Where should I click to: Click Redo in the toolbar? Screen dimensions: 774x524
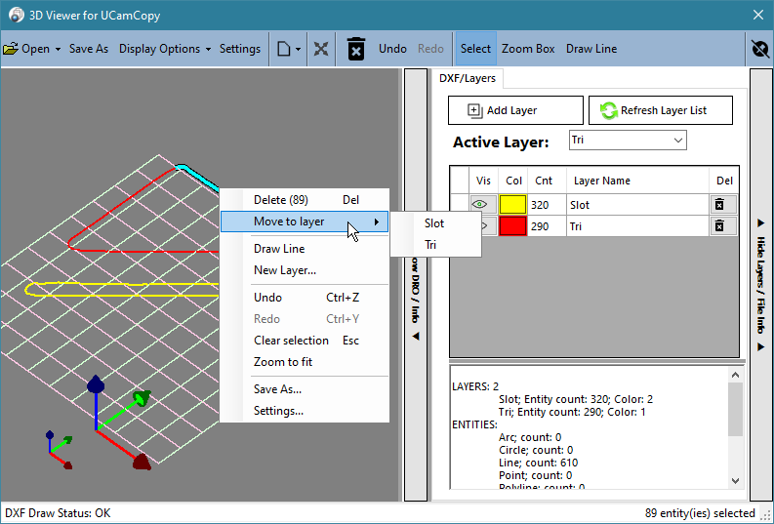tap(430, 49)
